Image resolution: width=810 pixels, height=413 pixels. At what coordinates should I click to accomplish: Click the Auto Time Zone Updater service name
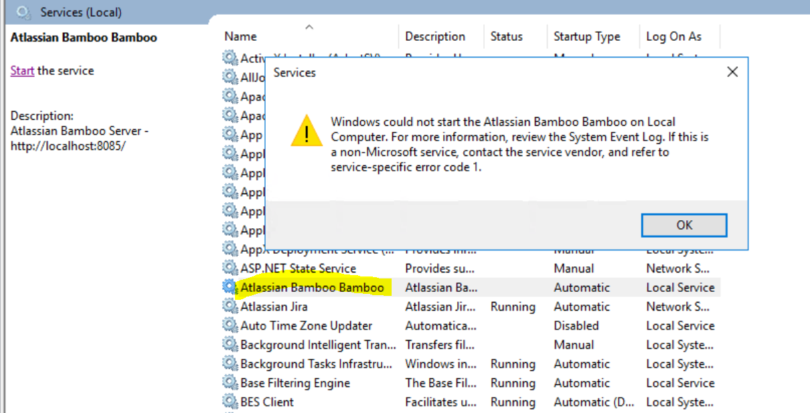click(x=307, y=325)
